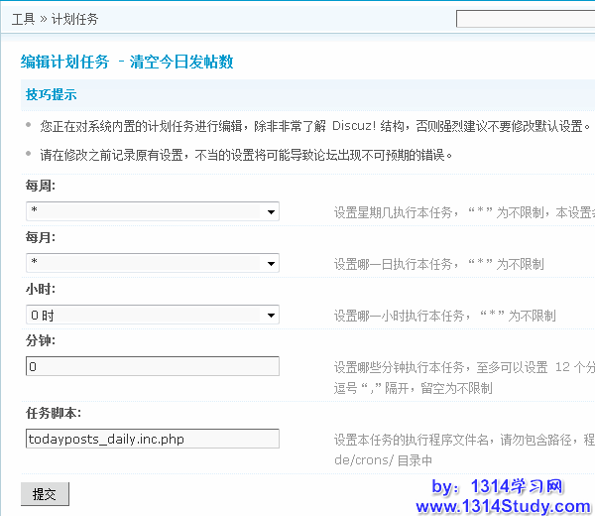The image size is (595, 516).
Task: Click the 工具 breadcrumb link
Action: (23, 19)
